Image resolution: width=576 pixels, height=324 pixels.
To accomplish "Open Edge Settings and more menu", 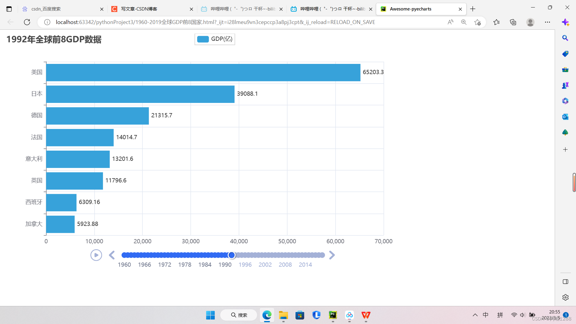I will click(x=547, y=22).
